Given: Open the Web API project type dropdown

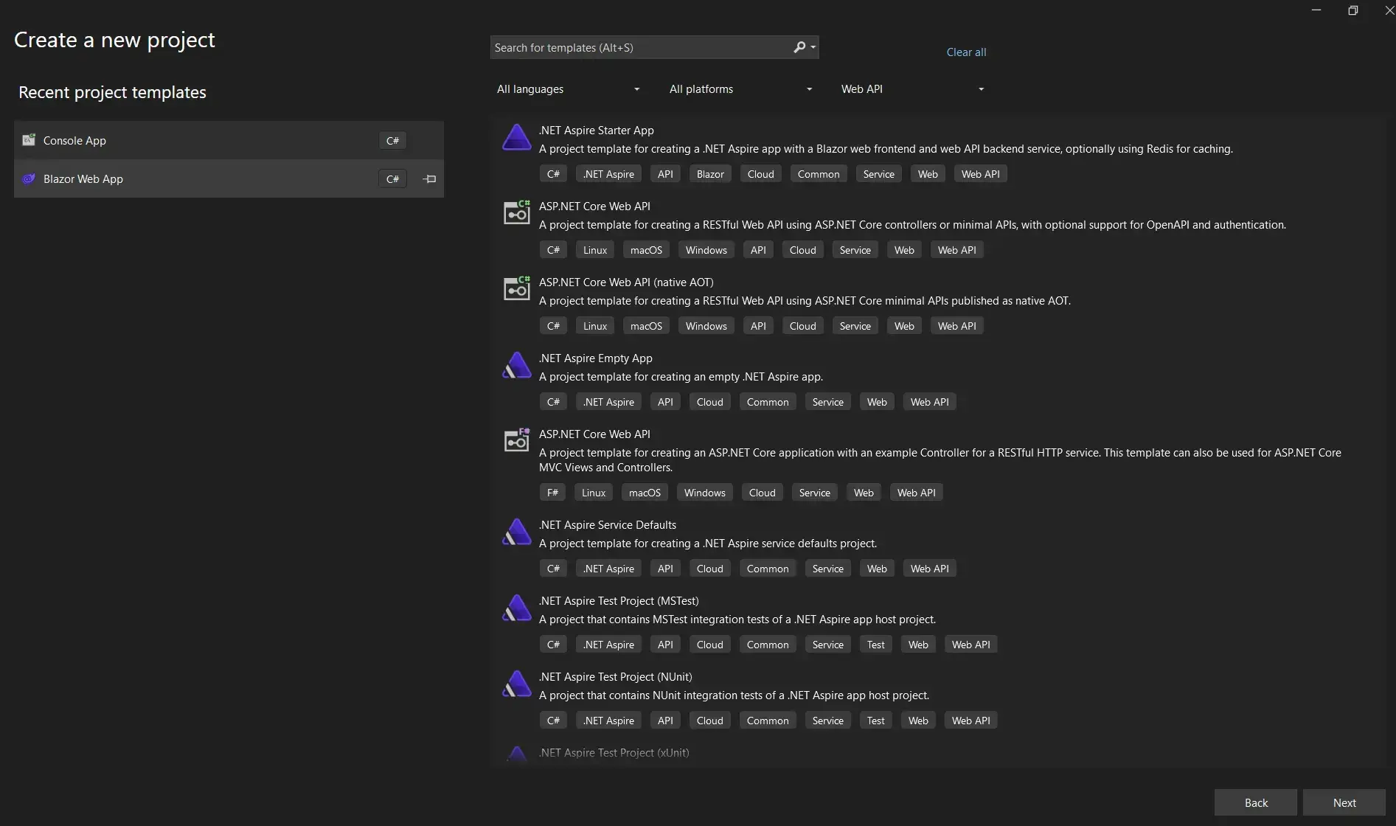Looking at the screenshot, I should click(912, 89).
